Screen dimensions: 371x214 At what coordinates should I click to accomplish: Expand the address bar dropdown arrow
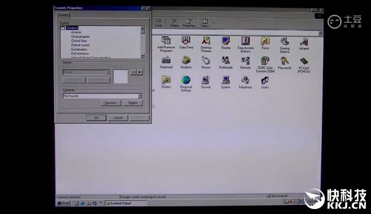(320, 33)
